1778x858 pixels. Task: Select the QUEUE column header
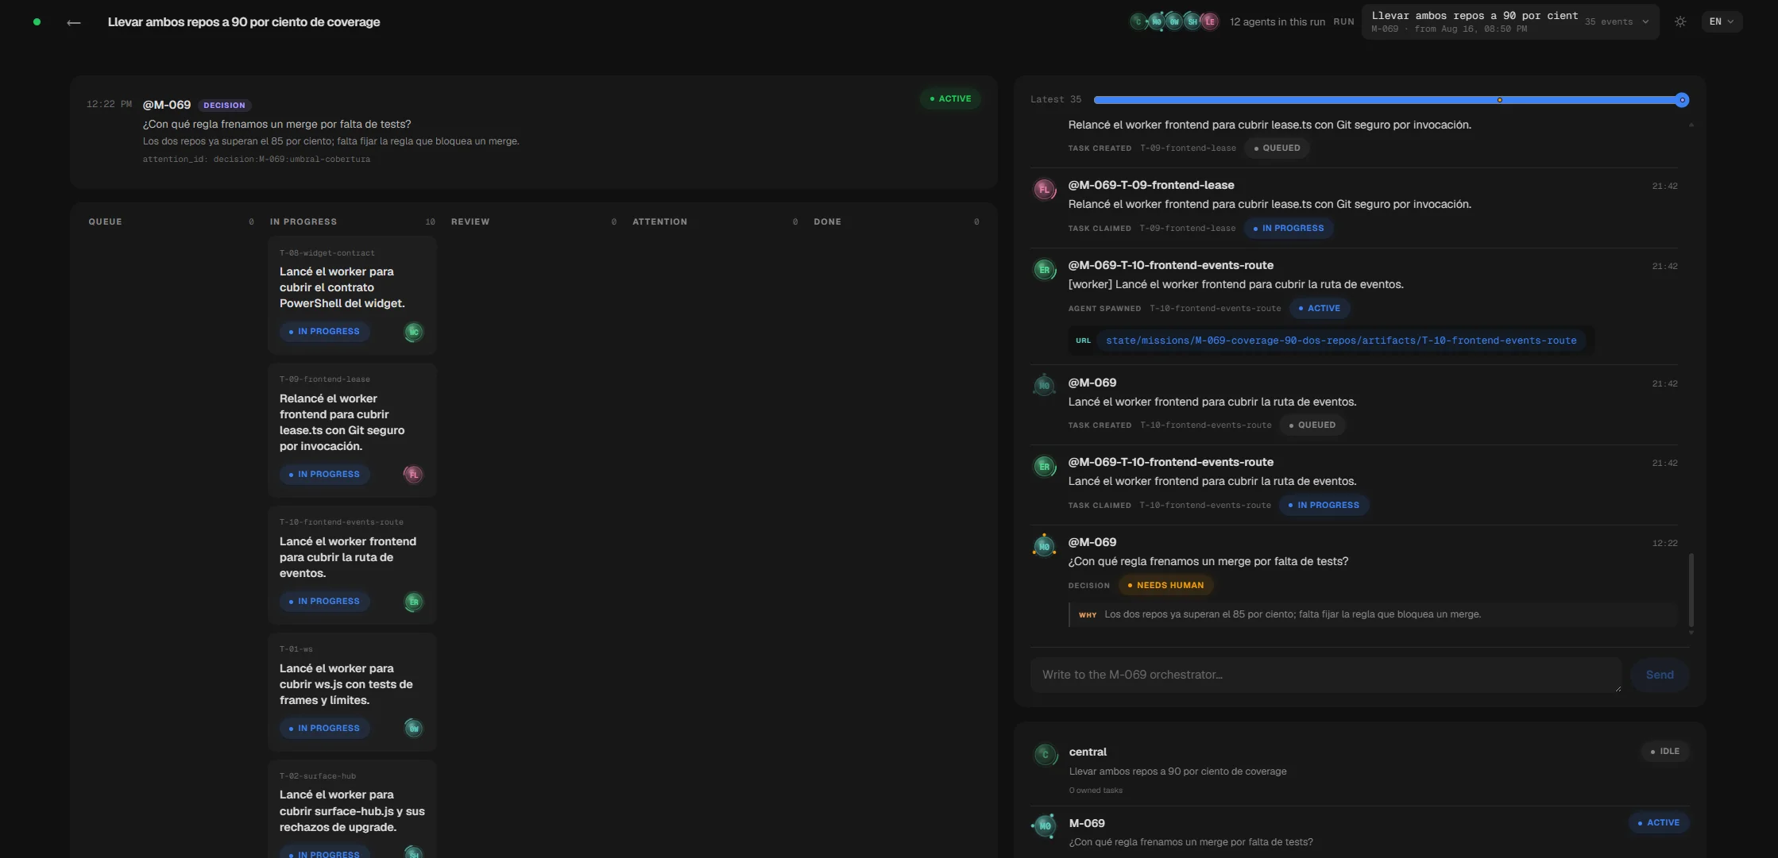(x=105, y=221)
